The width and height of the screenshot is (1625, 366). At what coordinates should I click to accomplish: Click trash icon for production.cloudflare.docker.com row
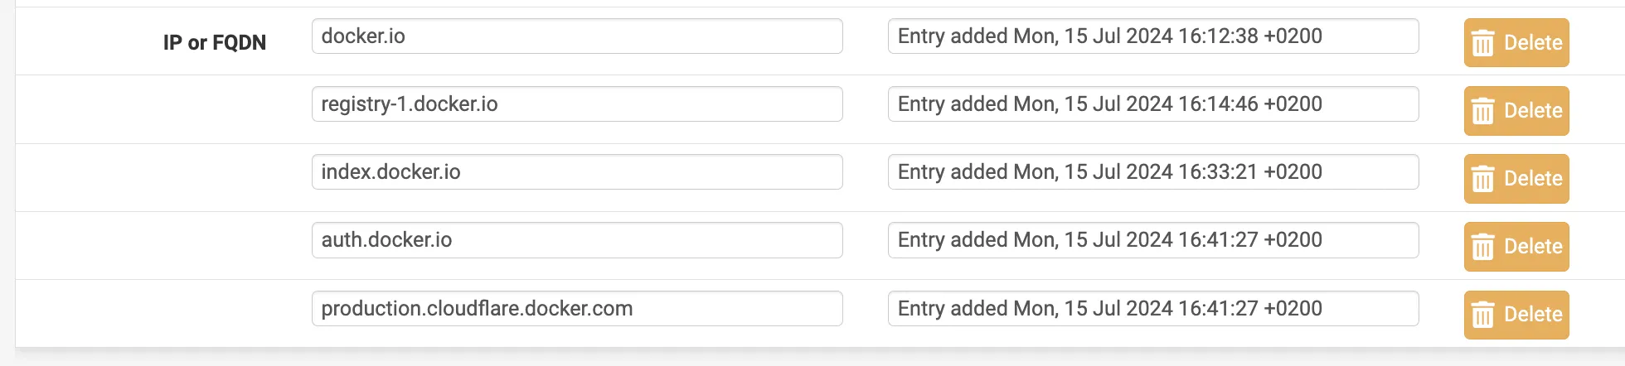point(1482,315)
